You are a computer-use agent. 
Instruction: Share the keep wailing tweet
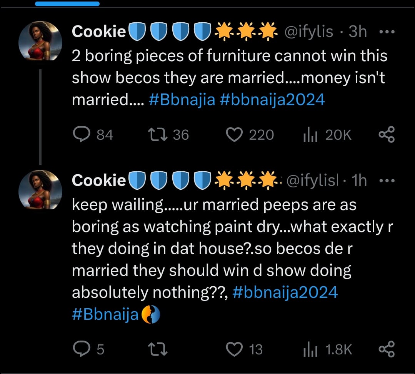[387, 349]
